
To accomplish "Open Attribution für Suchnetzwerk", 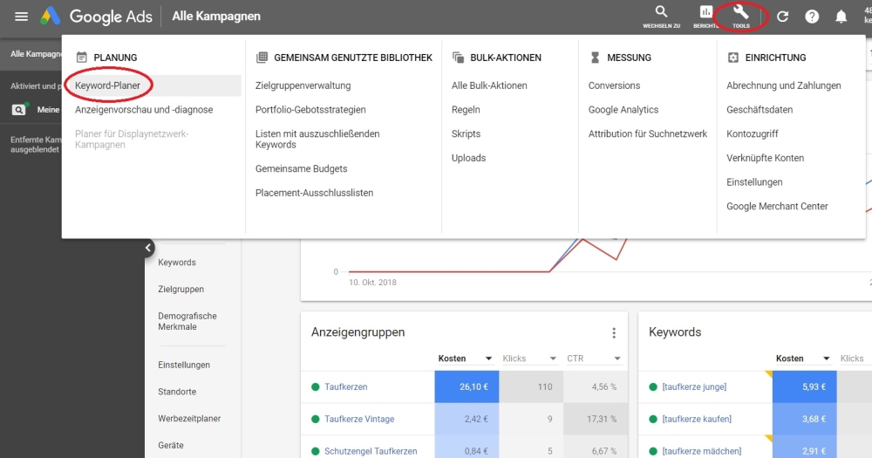I will [648, 134].
